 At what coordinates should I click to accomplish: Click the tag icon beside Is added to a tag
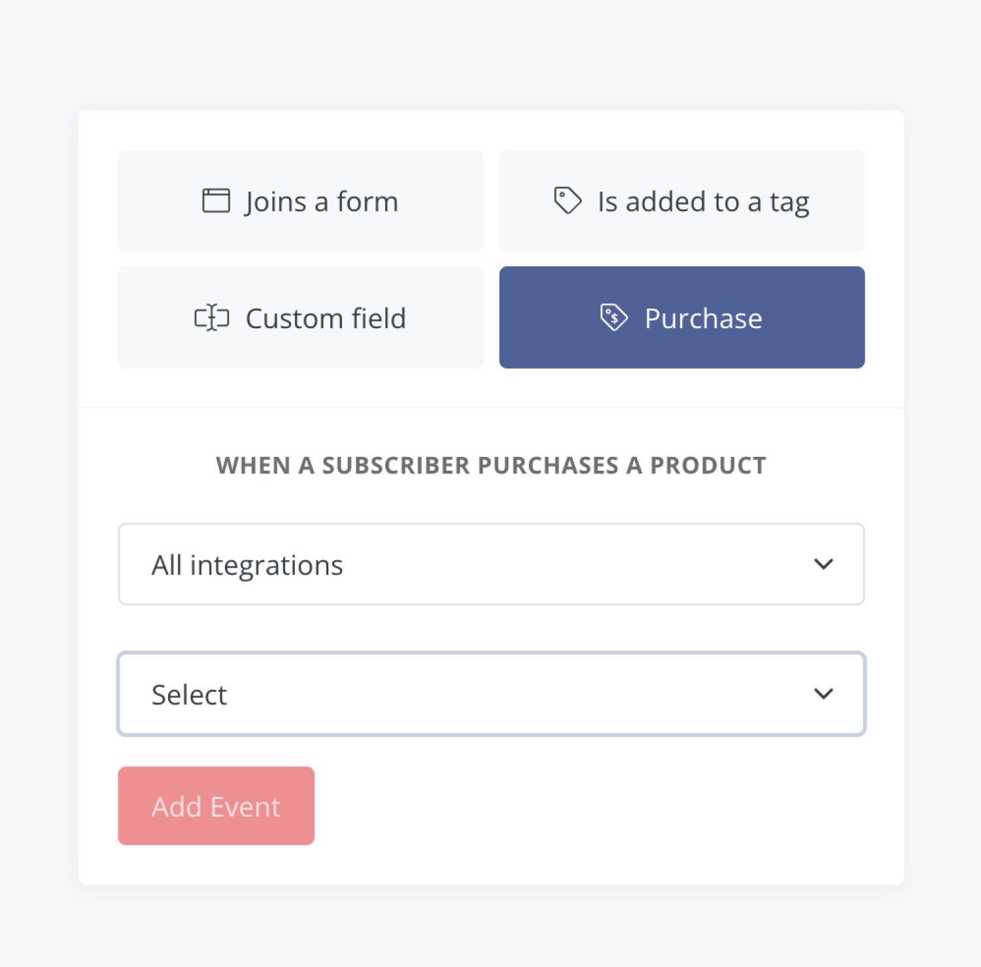pos(567,200)
